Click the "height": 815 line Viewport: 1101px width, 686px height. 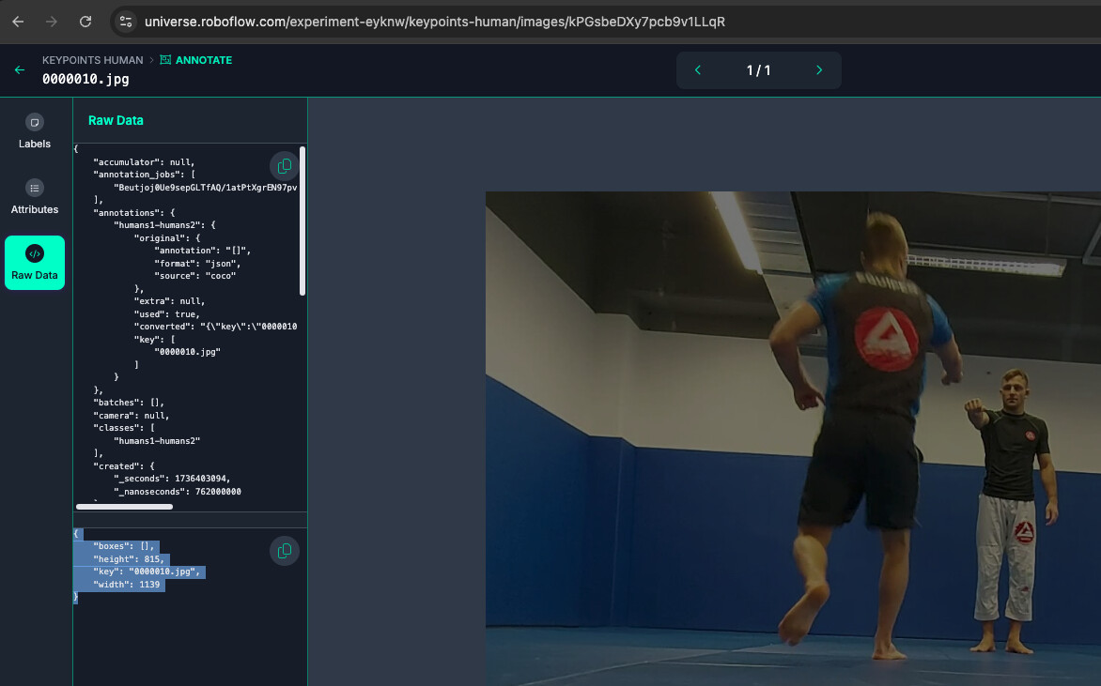(x=130, y=559)
